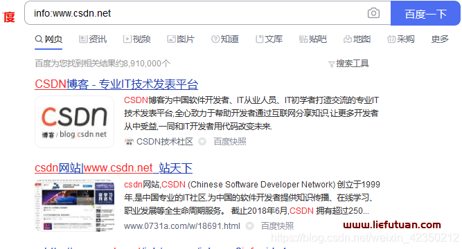
Task: Switch to the 图片 tab
Action: click(x=181, y=39)
